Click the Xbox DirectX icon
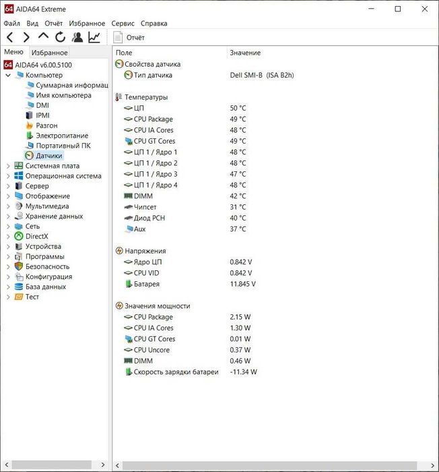 click(19, 236)
